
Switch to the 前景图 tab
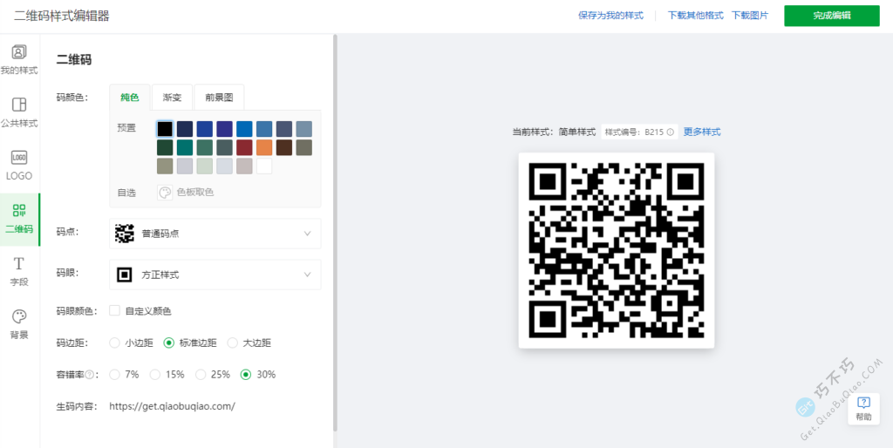tap(219, 98)
